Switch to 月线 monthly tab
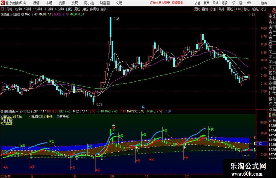Viewport: 276px width, 178px height. [x=85, y=9]
